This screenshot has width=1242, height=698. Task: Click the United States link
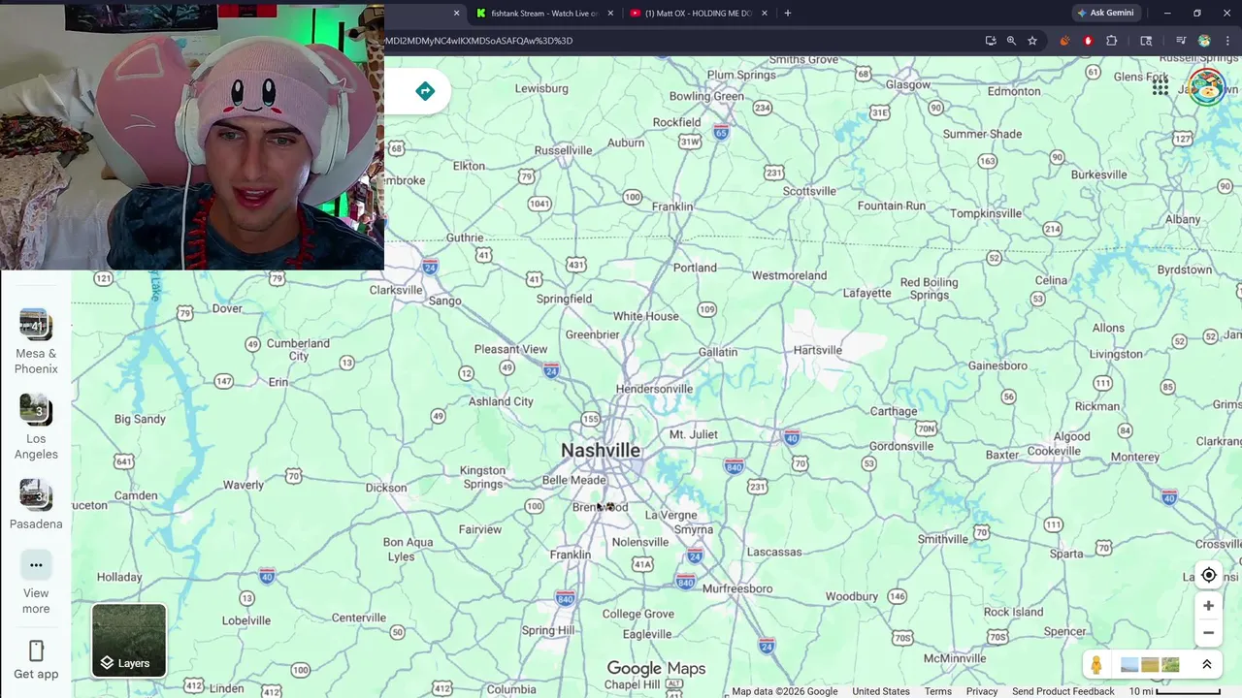point(880,691)
